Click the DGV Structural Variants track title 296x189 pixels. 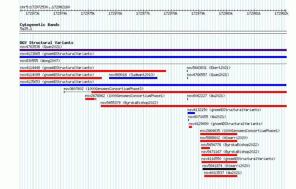(x=47, y=43)
